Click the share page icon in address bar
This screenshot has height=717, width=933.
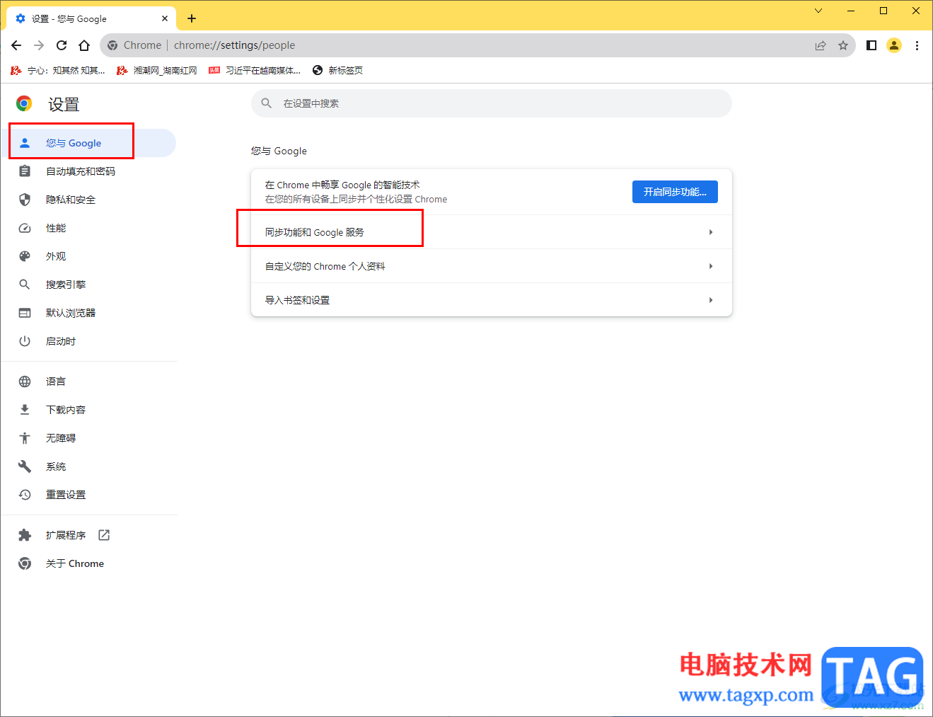(x=821, y=45)
